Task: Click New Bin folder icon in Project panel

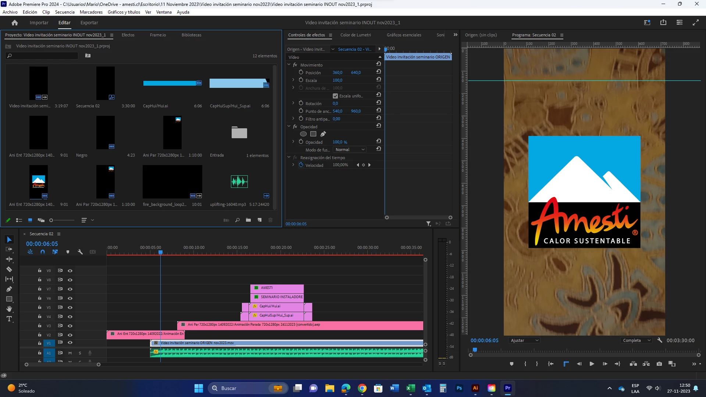Action: (249, 220)
